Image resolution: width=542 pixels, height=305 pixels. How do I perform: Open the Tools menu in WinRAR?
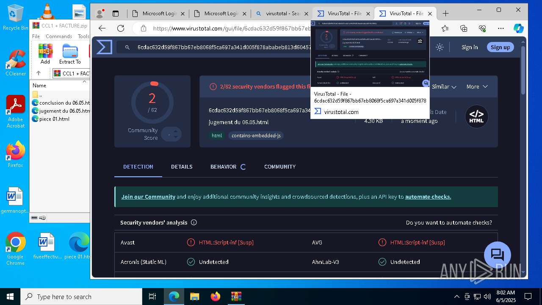83,36
